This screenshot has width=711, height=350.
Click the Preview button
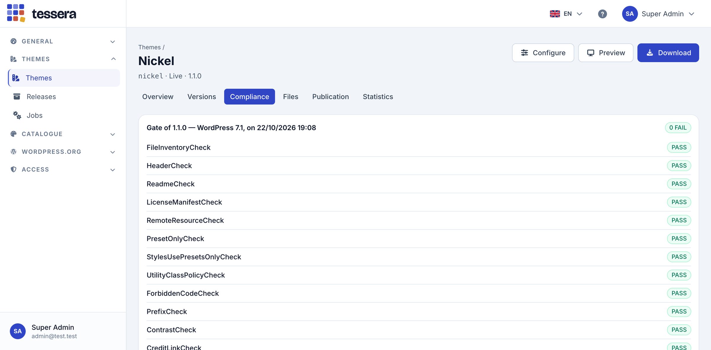click(x=606, y=53)
